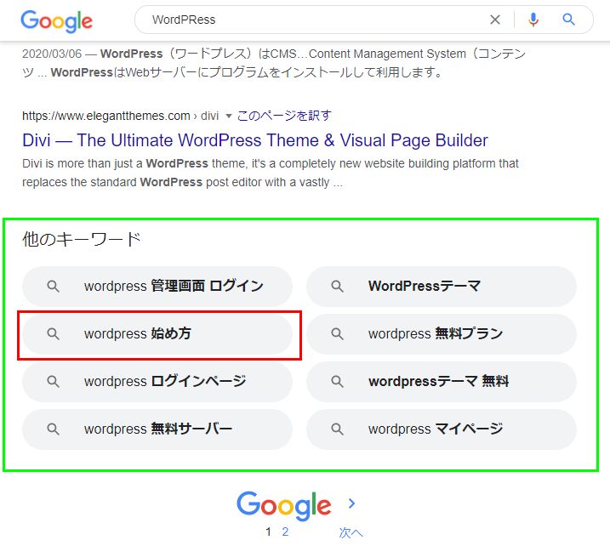This screenshot has width=610, height=557.
Task: Click the 次へ next page link
Action: [x=351, y=532]
